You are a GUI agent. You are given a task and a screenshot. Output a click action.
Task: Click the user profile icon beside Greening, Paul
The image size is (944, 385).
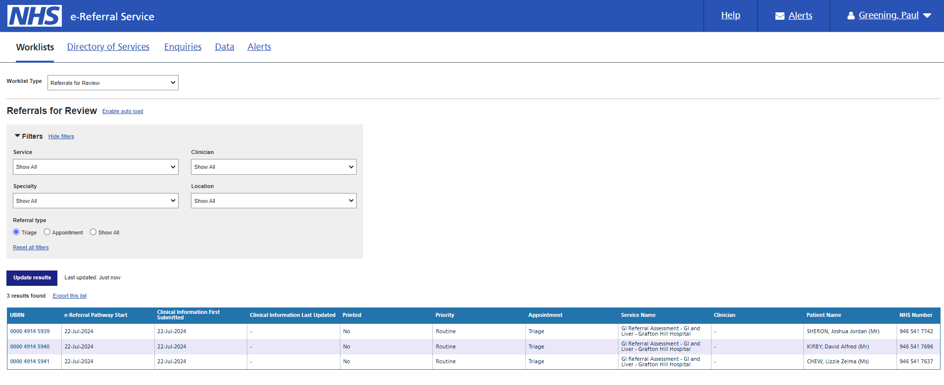(851, 16)
